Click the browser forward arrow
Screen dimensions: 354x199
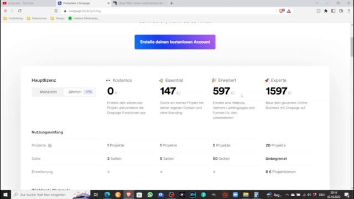click(12, 11)
